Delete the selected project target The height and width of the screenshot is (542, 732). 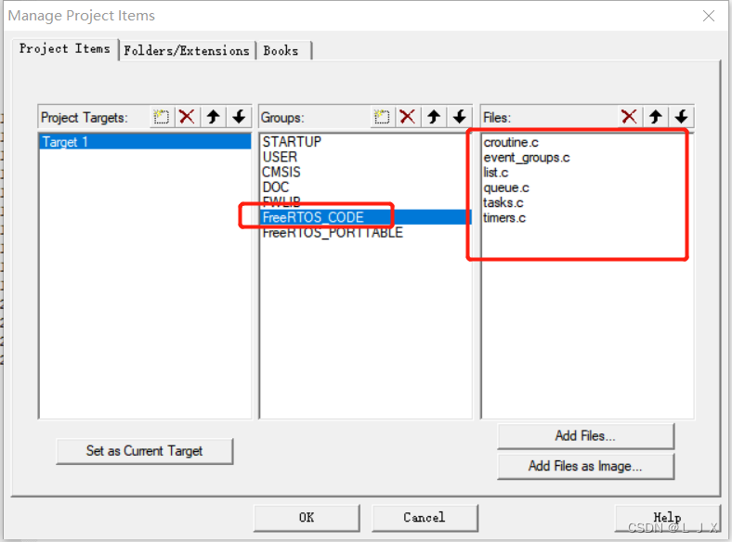188,117
